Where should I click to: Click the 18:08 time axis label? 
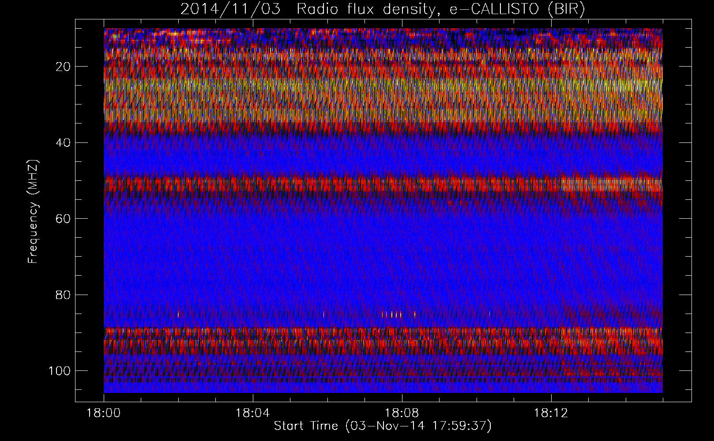pos(402,413)
